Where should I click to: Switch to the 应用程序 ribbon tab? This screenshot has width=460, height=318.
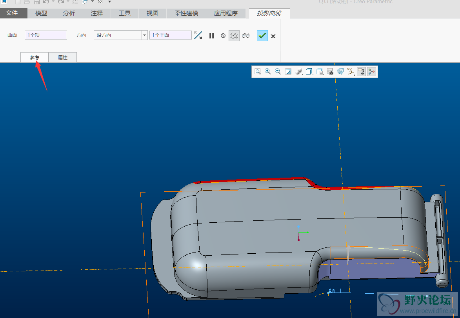coord(226,13)
